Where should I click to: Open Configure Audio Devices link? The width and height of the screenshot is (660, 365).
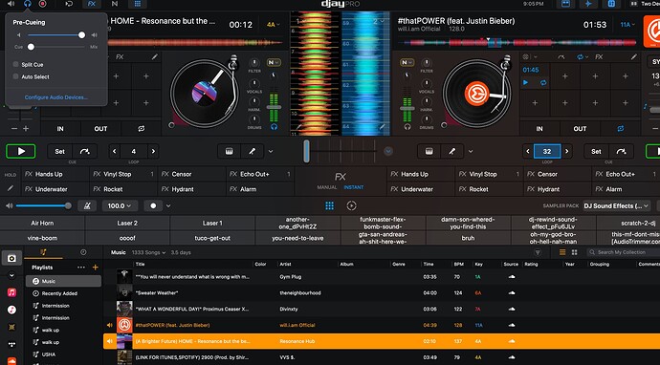point(56,97)
